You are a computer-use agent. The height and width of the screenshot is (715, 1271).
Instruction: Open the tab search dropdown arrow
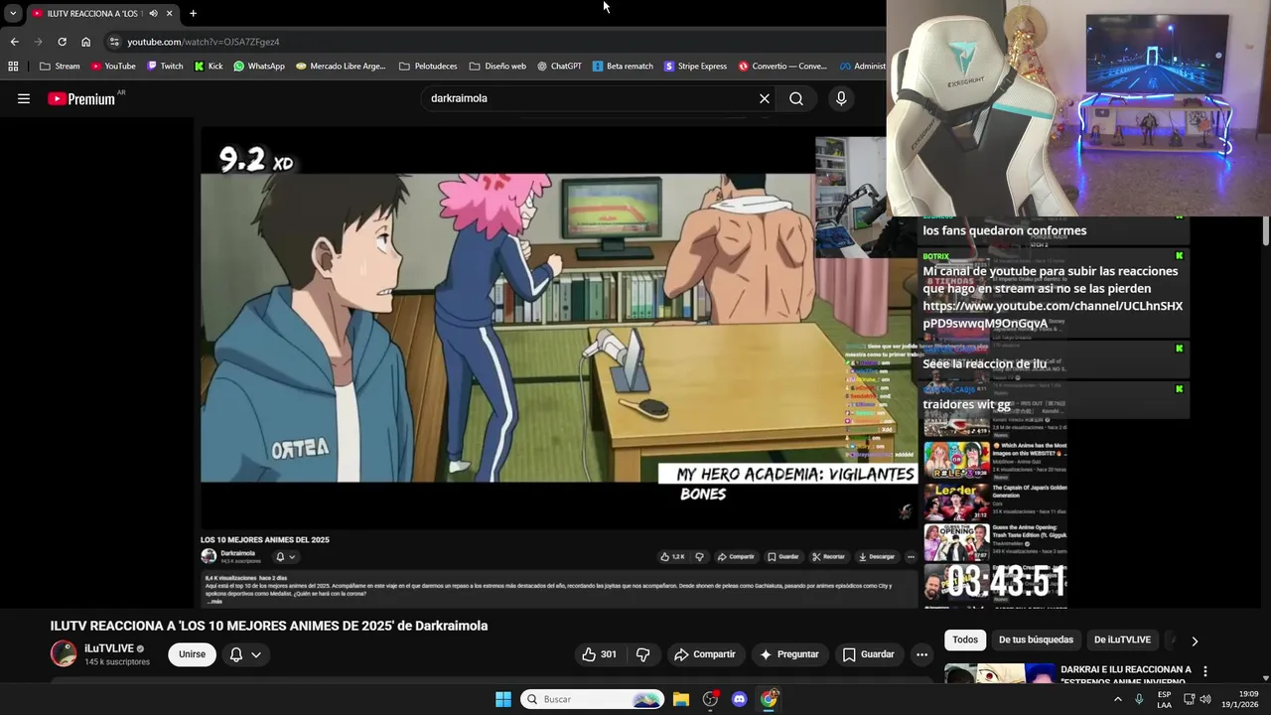pyautogui.click(x=12, y=13)
